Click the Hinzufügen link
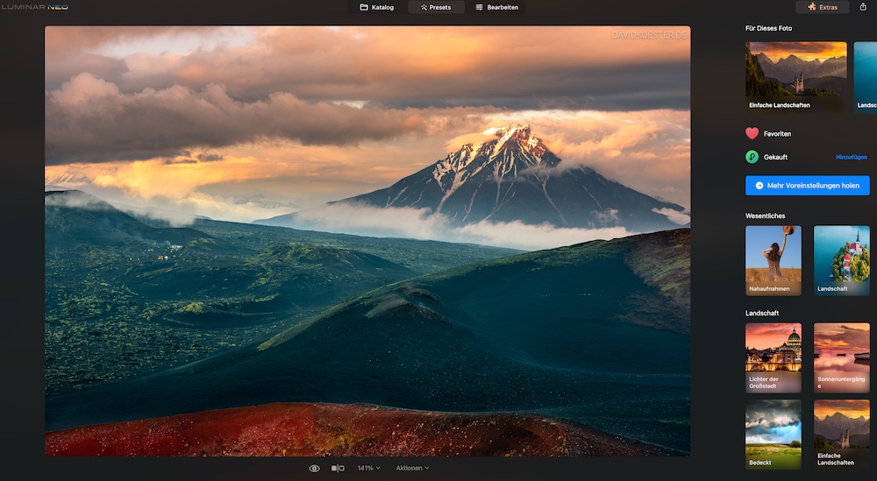The height and width of the screenshot is (481, 877). [851, 157]
